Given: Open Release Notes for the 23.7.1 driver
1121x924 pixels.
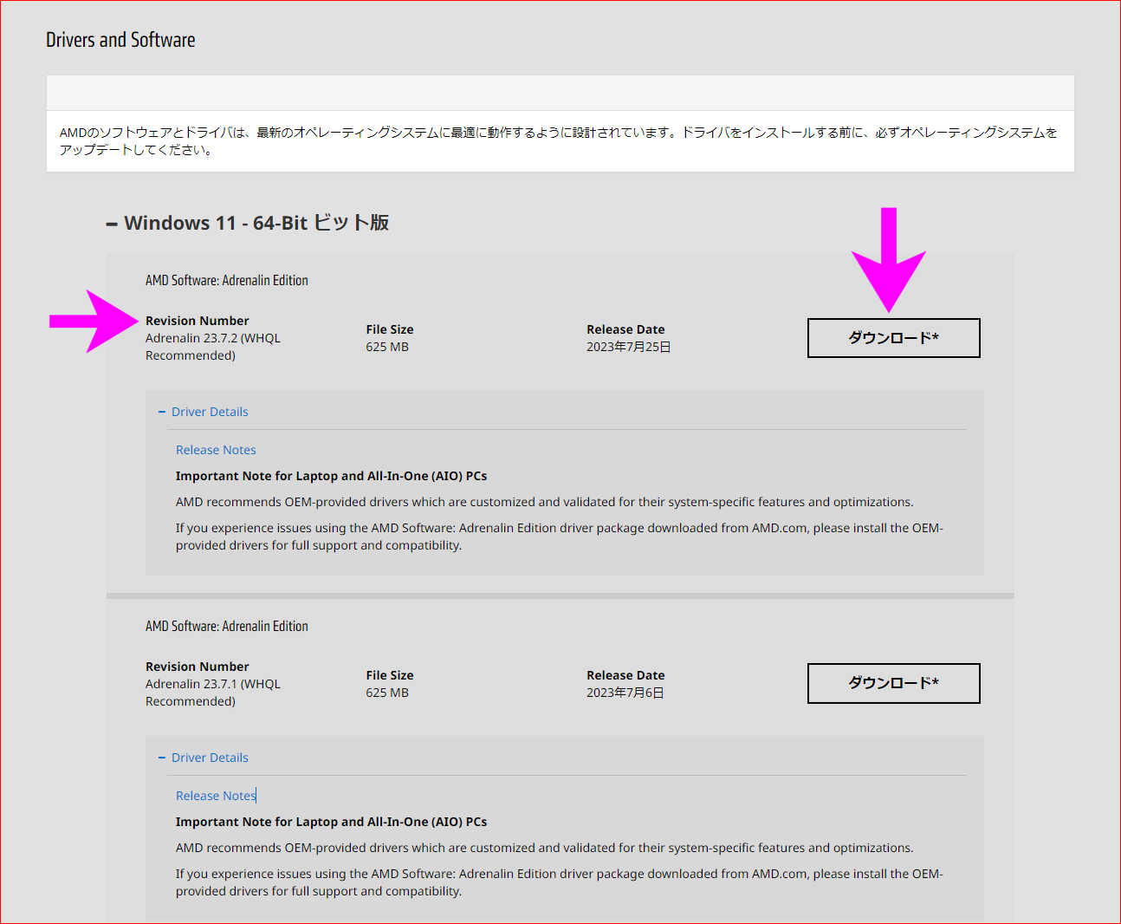Looking at the screenshot, I should [216, 796].
